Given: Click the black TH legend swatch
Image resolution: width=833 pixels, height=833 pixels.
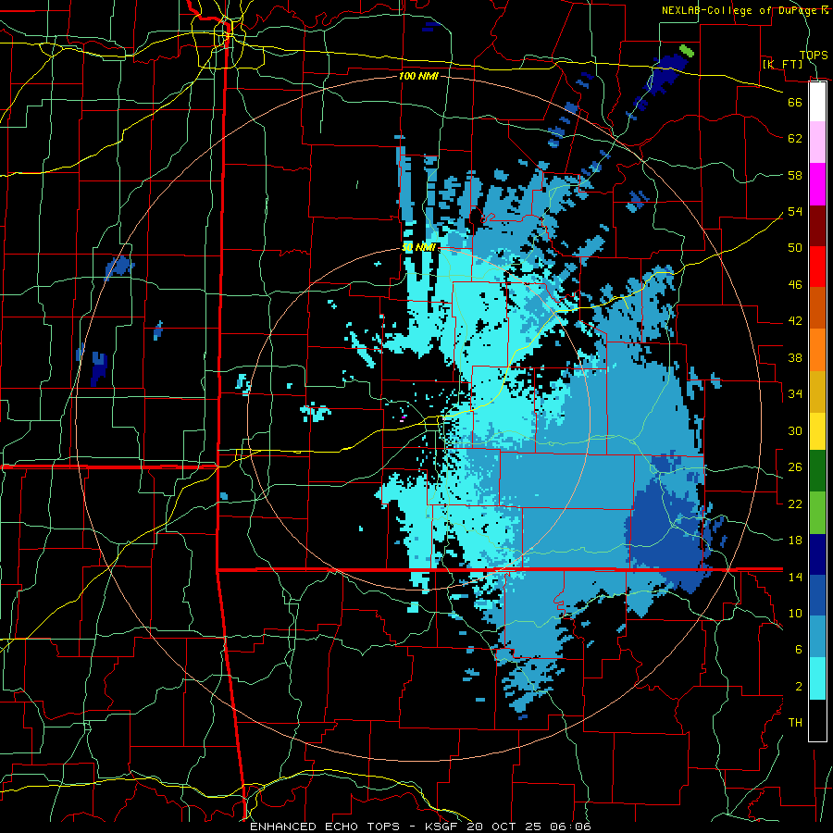Looking at the screenshot, I should [817, 720].
